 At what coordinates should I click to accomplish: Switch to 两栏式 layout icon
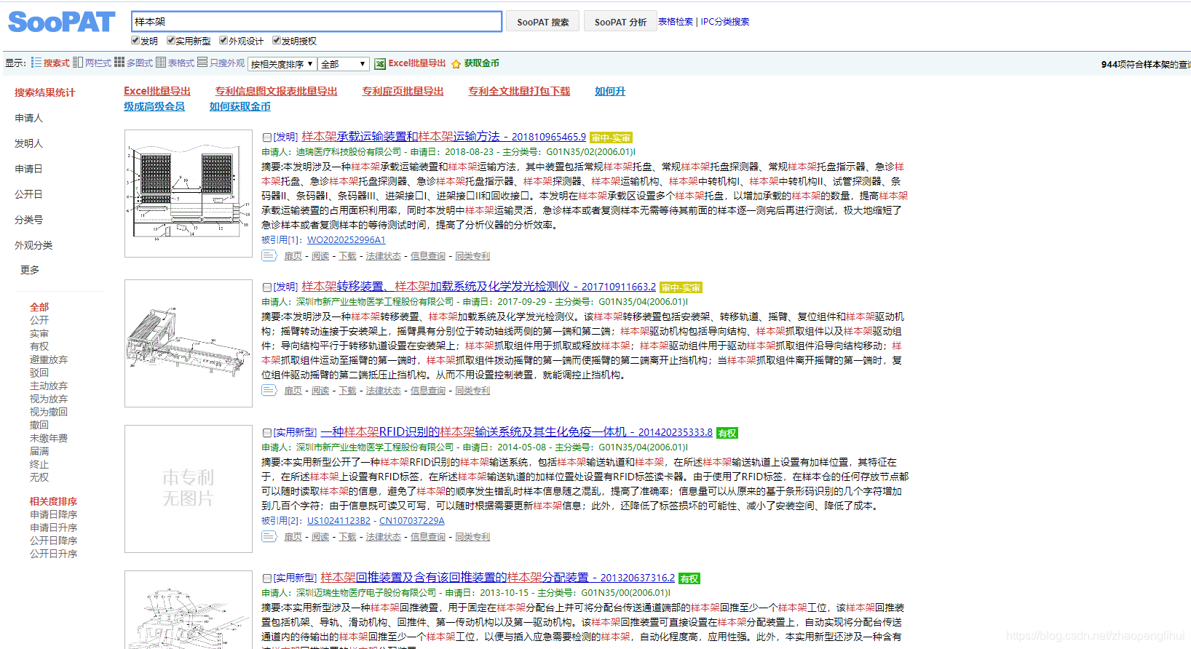[x=78, y=63]
